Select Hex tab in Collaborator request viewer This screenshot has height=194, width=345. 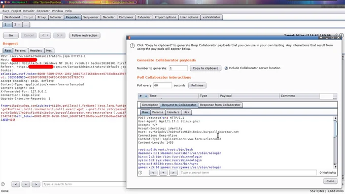[x=186, y=112]
